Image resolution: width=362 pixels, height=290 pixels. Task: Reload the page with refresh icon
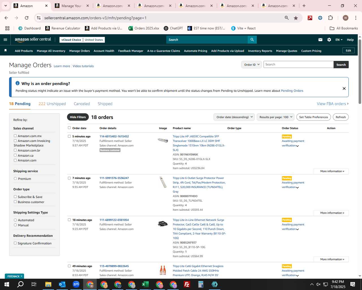pos(27,18)
